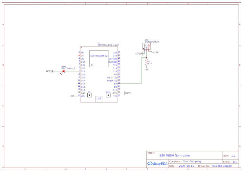The image size is (243, 172).
Task: Select the +5V symbol next to VDD
Action: [x=156, y=53]
